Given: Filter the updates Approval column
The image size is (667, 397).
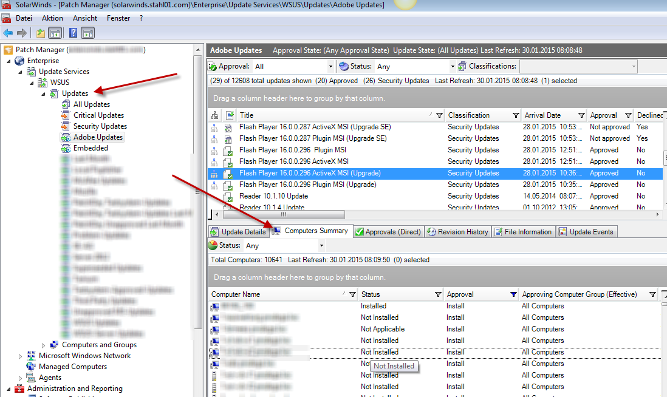Looking at the screenshot, I should click(x=628, y=115).
